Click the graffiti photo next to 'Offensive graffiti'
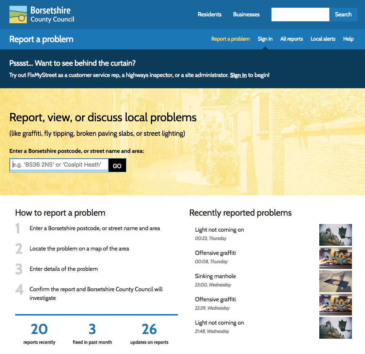Screen dimensions: 365x354 point(335,258)
